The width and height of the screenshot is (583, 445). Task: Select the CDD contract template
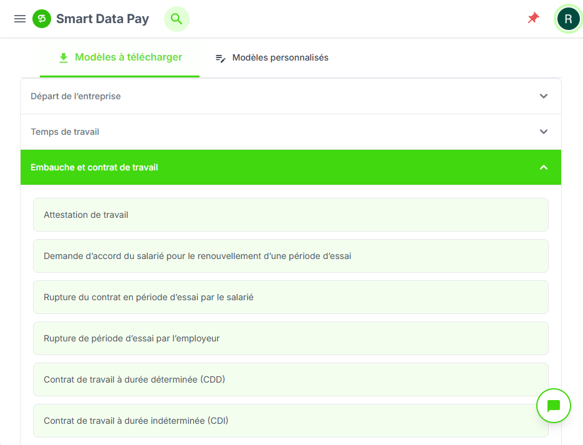291,379
